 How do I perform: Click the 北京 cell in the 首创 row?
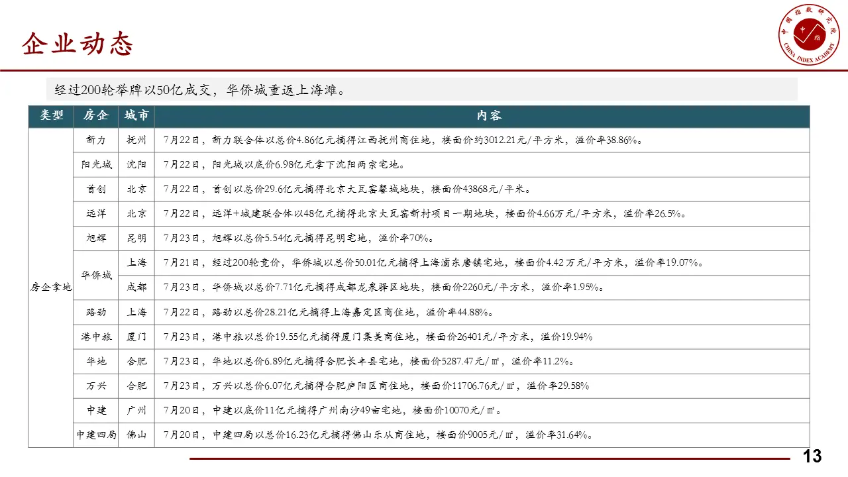pos(136,189)
